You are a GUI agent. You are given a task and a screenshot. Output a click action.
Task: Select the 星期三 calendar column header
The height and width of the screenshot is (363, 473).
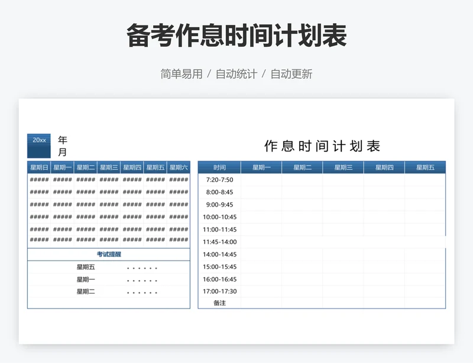point(109,168)
